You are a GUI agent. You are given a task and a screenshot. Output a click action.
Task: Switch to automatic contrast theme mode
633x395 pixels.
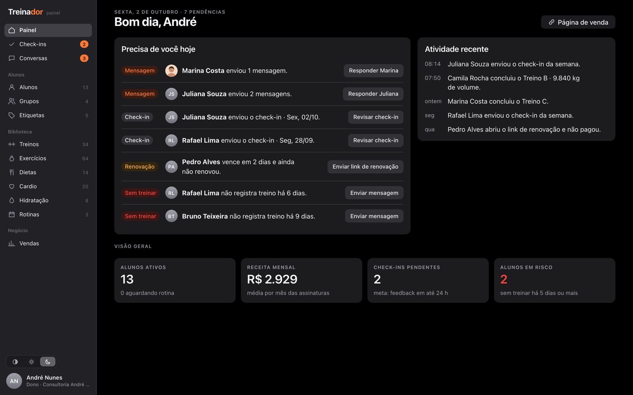tap(15, 362)
